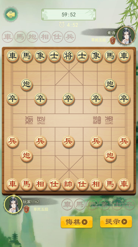138x247 pixels.
Task: Select the left red 炮 cannon
Action: coord(26,156)
